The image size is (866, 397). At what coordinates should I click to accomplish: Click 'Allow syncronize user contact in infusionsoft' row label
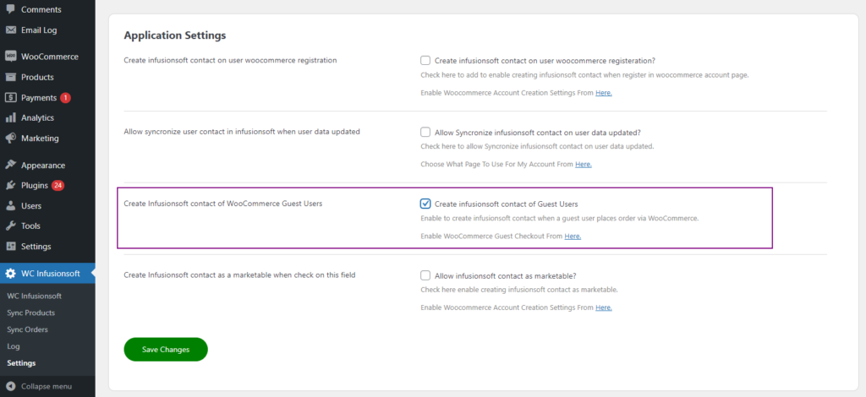click(x=242, y=132)
